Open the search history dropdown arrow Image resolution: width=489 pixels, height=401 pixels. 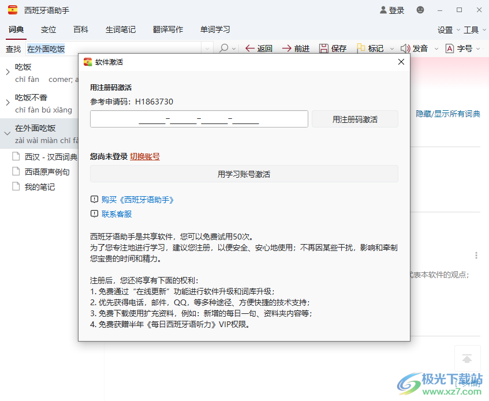pyautogui.click(x=207, y=48)
